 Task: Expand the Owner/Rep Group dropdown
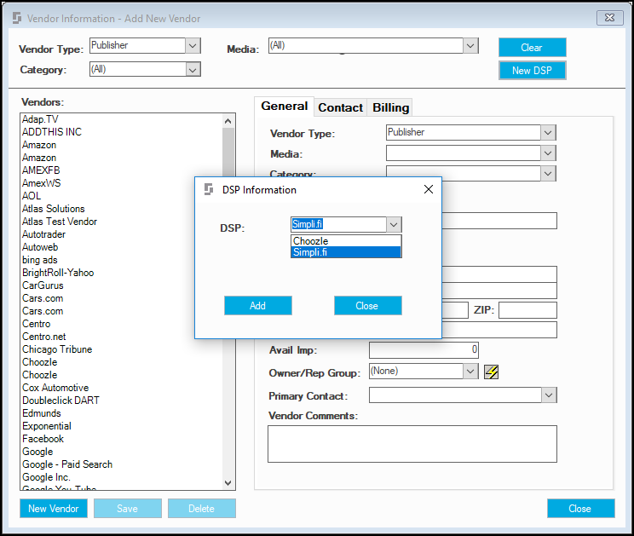470,371
